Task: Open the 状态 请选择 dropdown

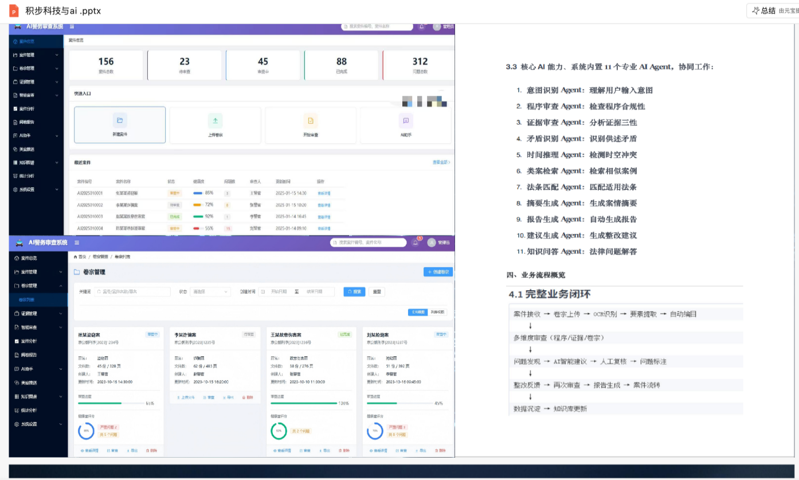Action: 210,291
